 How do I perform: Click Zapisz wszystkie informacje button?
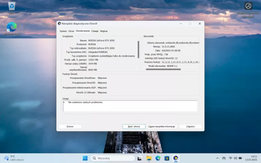click(162, 127)
